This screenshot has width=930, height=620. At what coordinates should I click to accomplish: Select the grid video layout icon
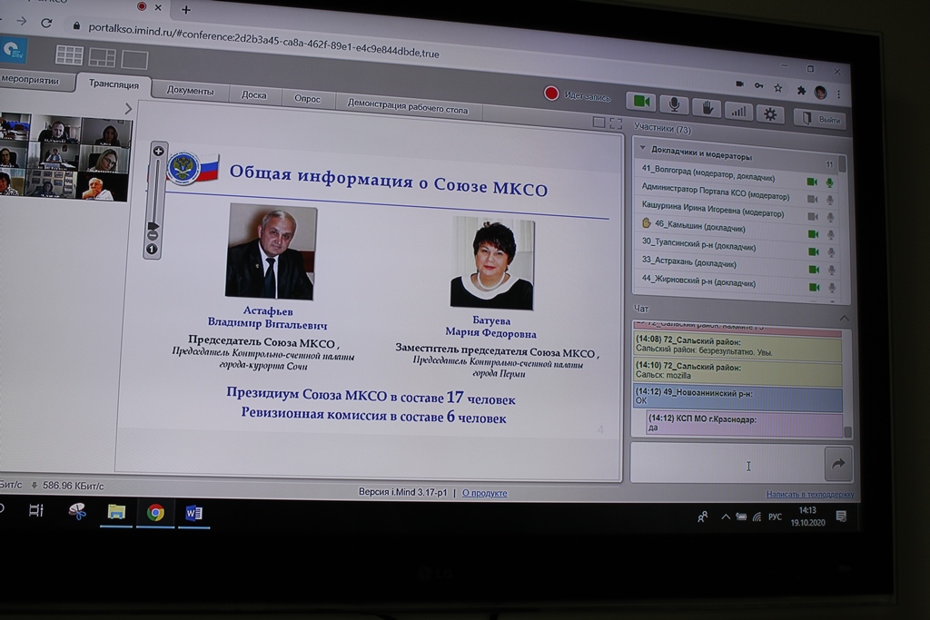click(x=69, y=55)
